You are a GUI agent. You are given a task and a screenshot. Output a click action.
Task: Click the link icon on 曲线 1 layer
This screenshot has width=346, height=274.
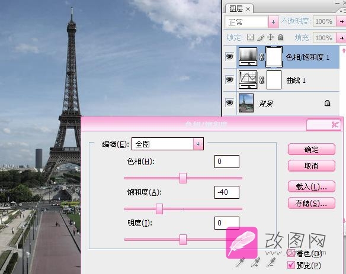pyautogui.click(x=261, y=80)
